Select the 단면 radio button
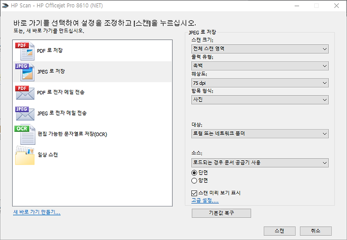The width and height of the screenshot is (347, 240). (194, 173)
